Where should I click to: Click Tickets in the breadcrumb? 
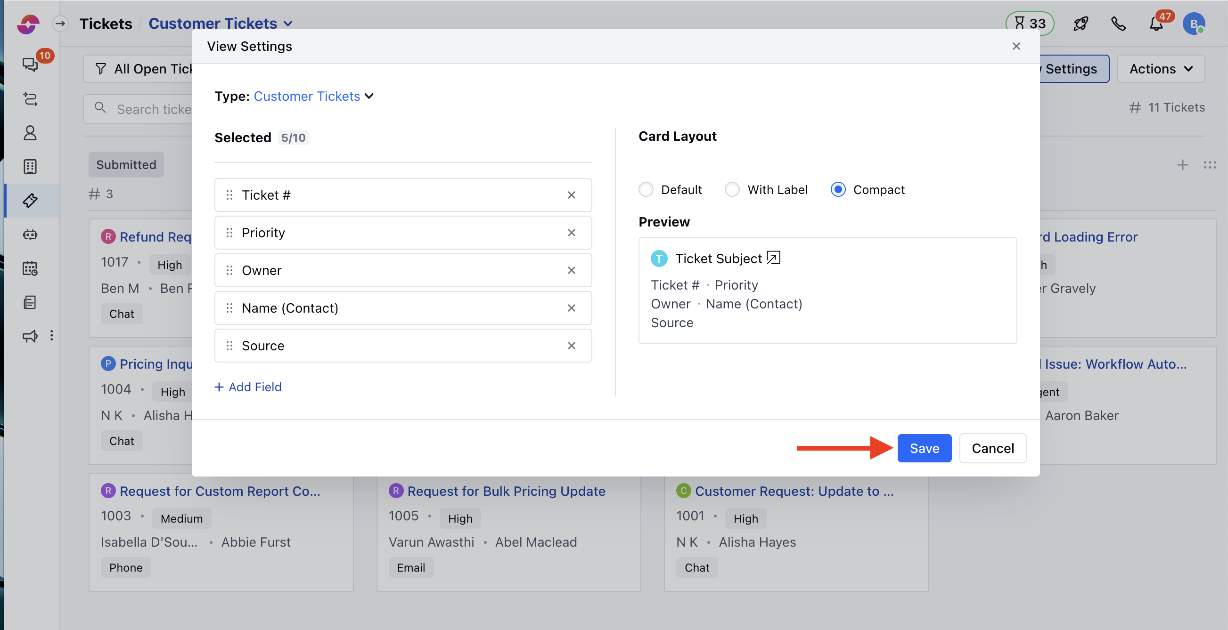[x=106, y=24]
